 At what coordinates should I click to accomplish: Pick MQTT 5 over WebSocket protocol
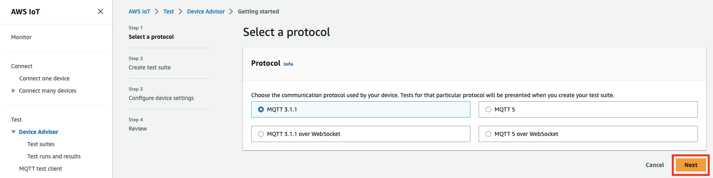(x=488, y=134)
